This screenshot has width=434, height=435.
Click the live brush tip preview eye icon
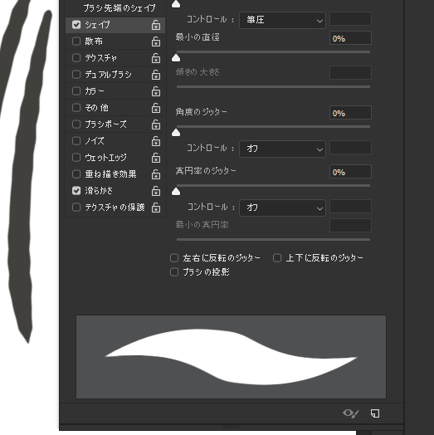click(350, 413)
